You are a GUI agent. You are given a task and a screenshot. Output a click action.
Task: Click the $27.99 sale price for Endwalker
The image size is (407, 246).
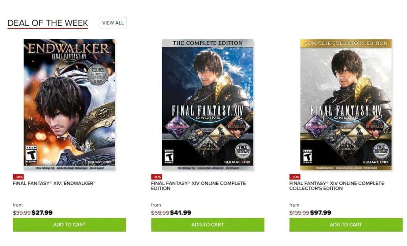click(x=42, y=213)
